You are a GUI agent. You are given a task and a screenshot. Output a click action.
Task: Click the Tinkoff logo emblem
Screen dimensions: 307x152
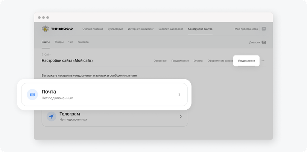point(46,29)
